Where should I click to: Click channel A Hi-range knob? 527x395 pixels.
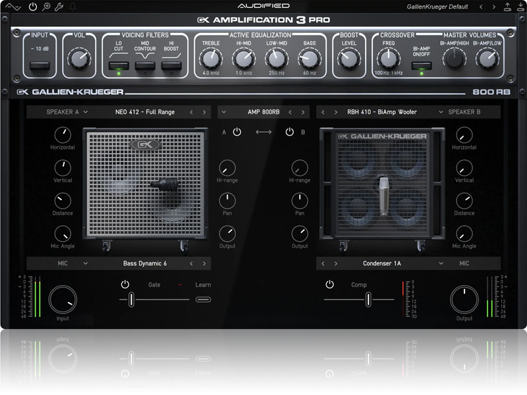click(x=227, y=168)
